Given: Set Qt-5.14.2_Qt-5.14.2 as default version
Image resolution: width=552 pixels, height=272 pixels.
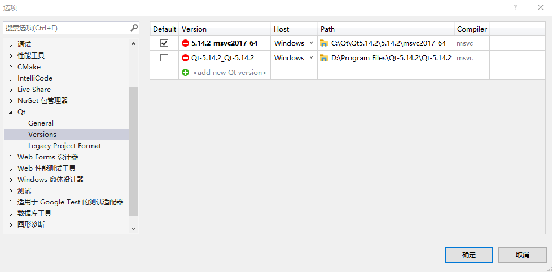Looking at the screenshot, I should coord(164,58).
